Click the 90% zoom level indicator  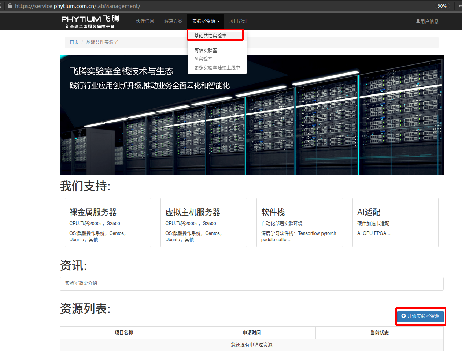click(442, 6)
